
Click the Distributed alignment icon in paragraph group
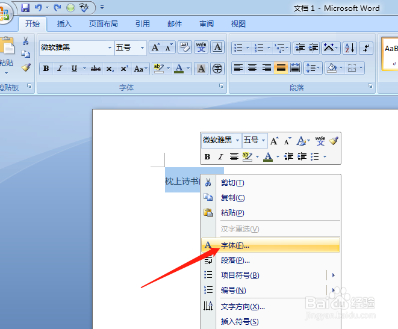(x=295, y=68)
